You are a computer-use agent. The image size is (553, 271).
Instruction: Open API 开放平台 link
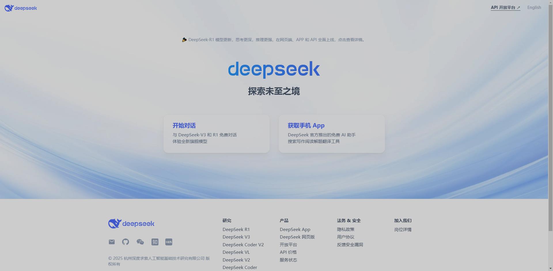pos(505,7)
